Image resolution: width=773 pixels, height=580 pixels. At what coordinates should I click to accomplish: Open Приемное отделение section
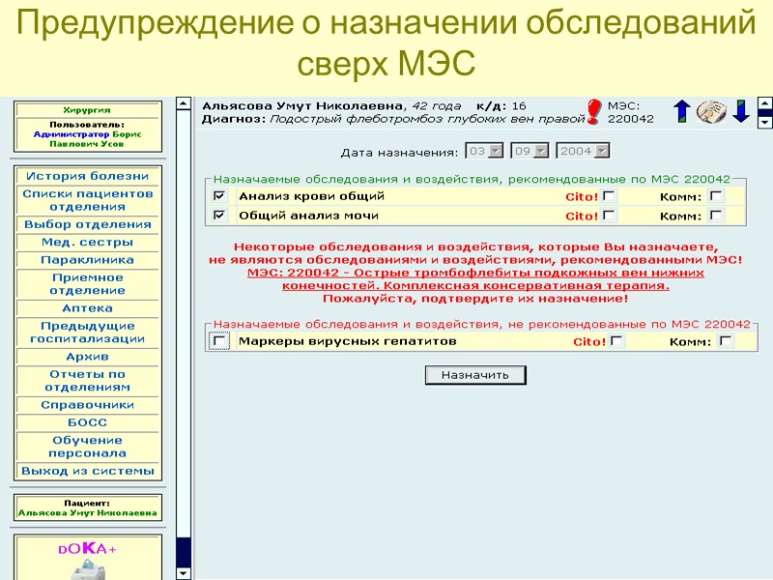(87, 284)
